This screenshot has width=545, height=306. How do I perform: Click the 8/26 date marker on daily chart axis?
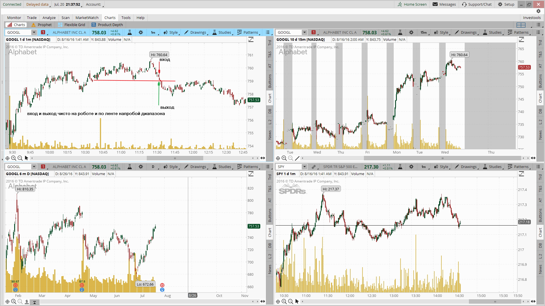tap(192, 296)
